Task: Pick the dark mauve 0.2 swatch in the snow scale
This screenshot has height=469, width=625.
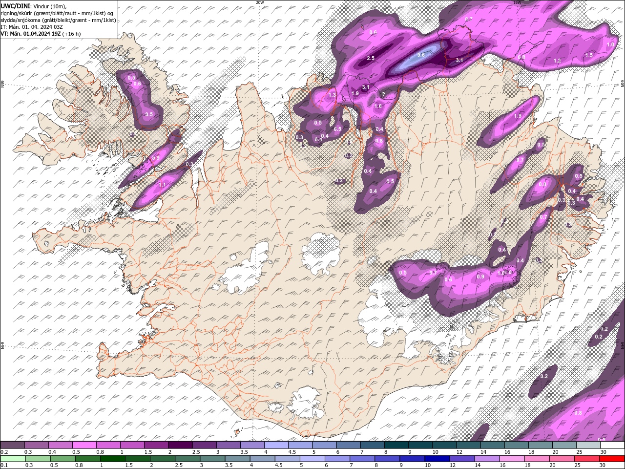Action: [12, 445]
